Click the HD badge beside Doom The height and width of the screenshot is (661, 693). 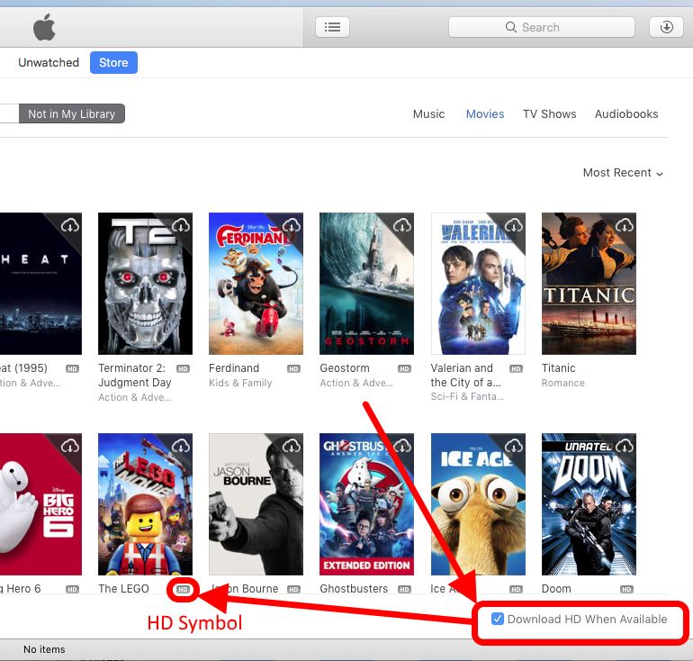[626, 589]
